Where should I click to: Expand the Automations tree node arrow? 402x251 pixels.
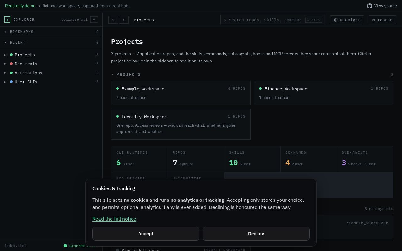pos(5,73)
